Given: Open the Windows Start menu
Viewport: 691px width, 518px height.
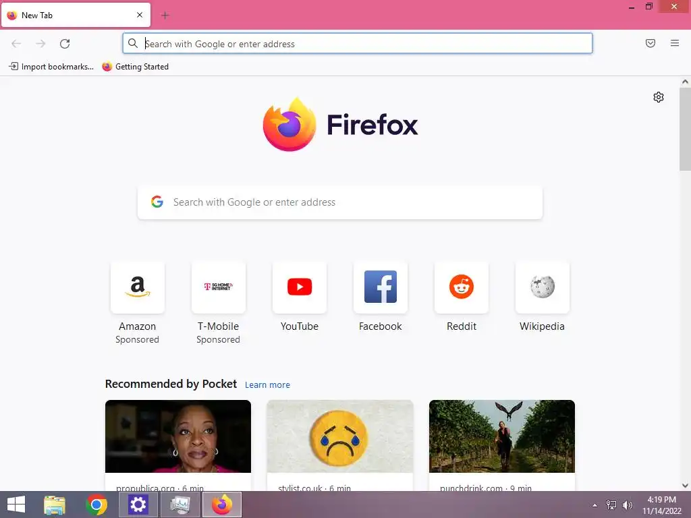Looking at the screenshot, I should coord(16,505).
